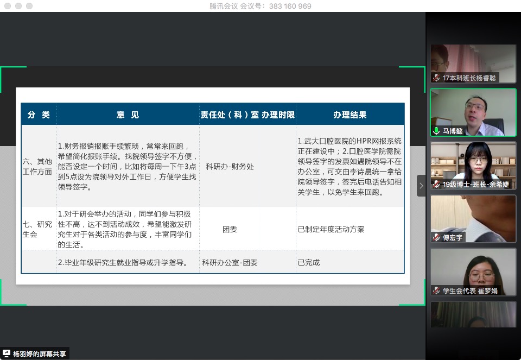Image resolution: width=521 pixels, height=360 pixels.
Task: Click name label 马博懿
Action: point(453,131)
